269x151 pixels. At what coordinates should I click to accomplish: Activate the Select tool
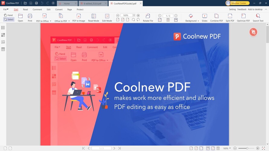[9, 19]
